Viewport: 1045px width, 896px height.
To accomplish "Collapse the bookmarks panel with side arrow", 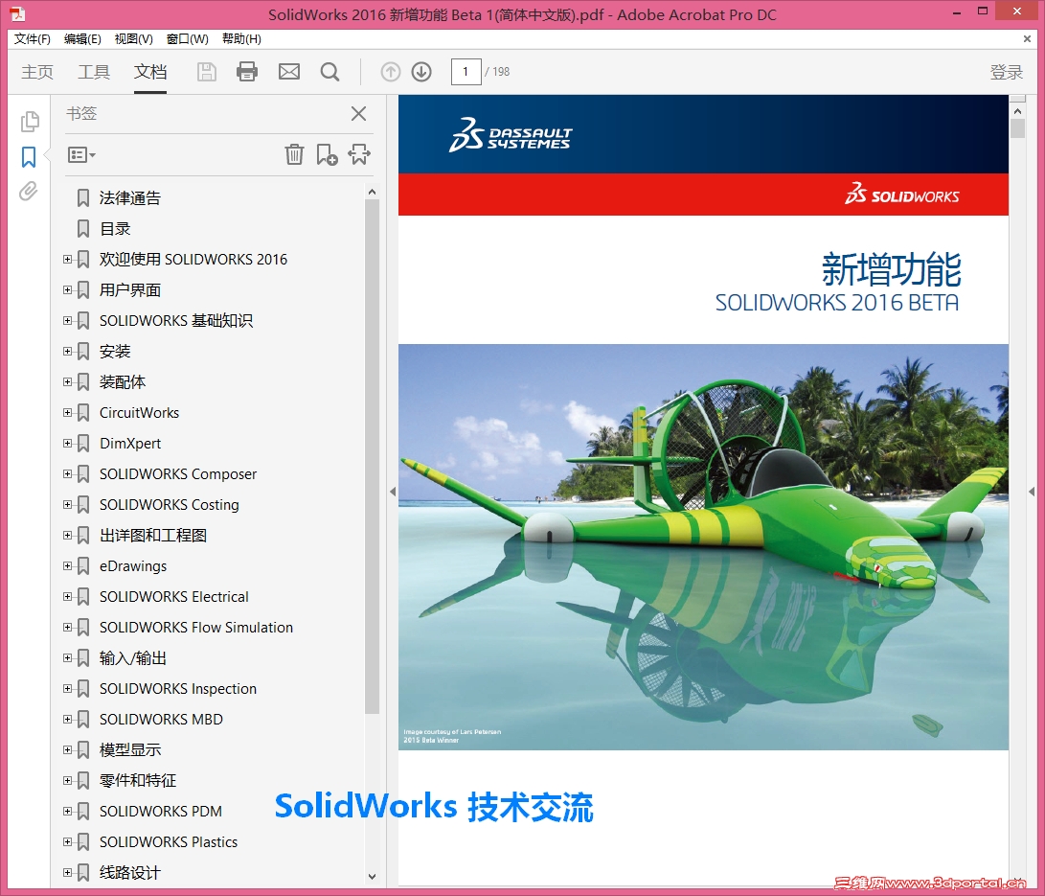I will pos(392,491).
